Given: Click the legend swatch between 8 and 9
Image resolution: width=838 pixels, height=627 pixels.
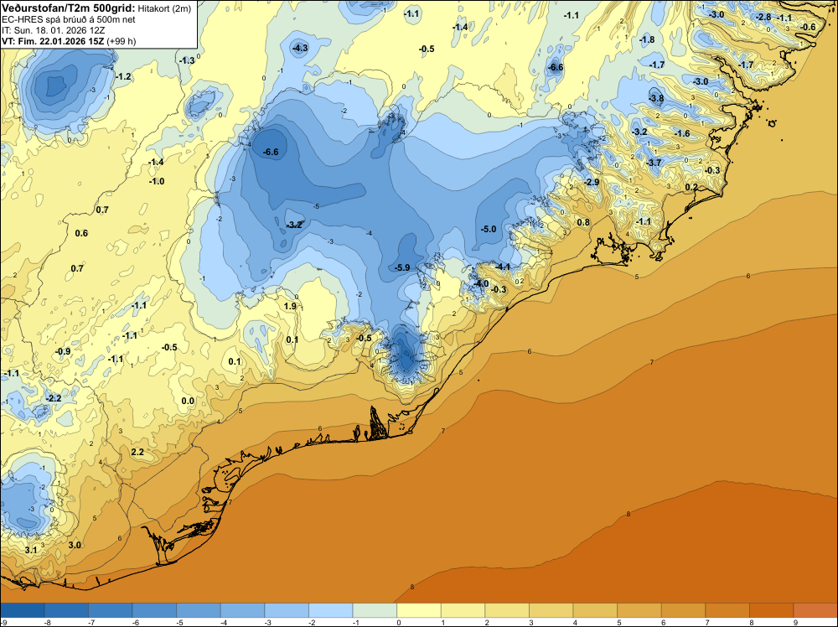Looking at the screenshot, I should [771, 610].
